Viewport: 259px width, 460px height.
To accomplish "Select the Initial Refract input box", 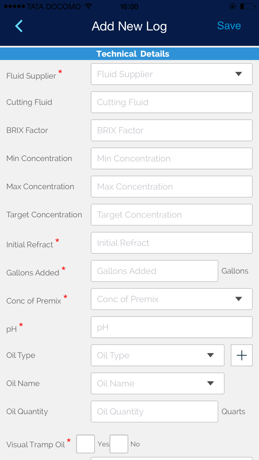I will [171, 243].
